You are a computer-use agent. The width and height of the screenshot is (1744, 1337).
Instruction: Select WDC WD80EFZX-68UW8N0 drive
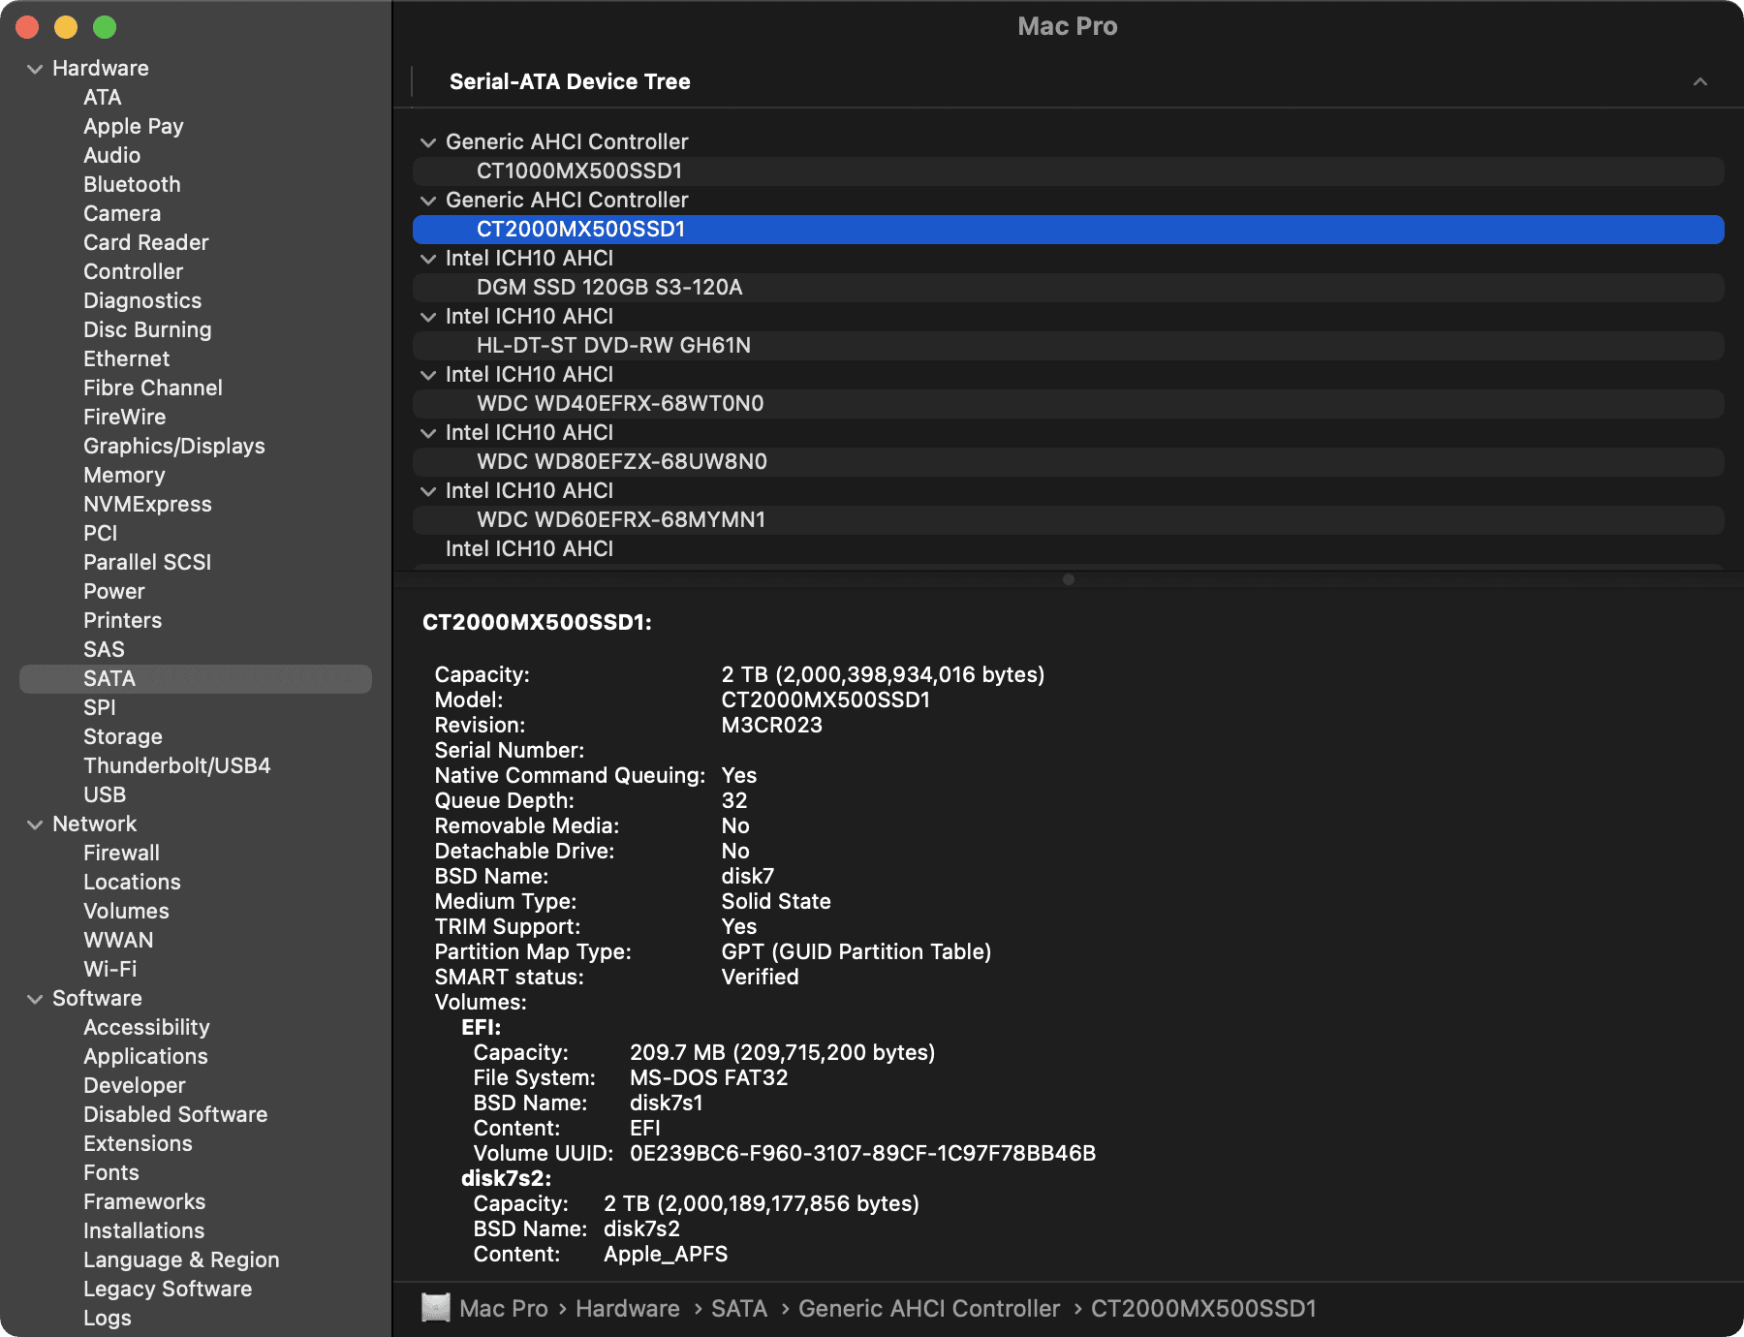621,462
